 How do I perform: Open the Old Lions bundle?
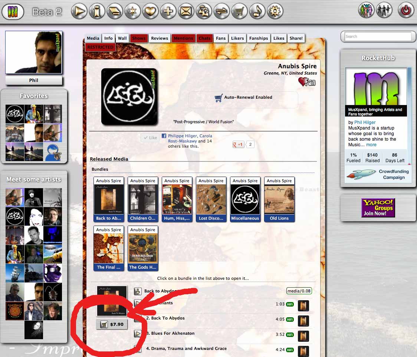pos(279,199)
